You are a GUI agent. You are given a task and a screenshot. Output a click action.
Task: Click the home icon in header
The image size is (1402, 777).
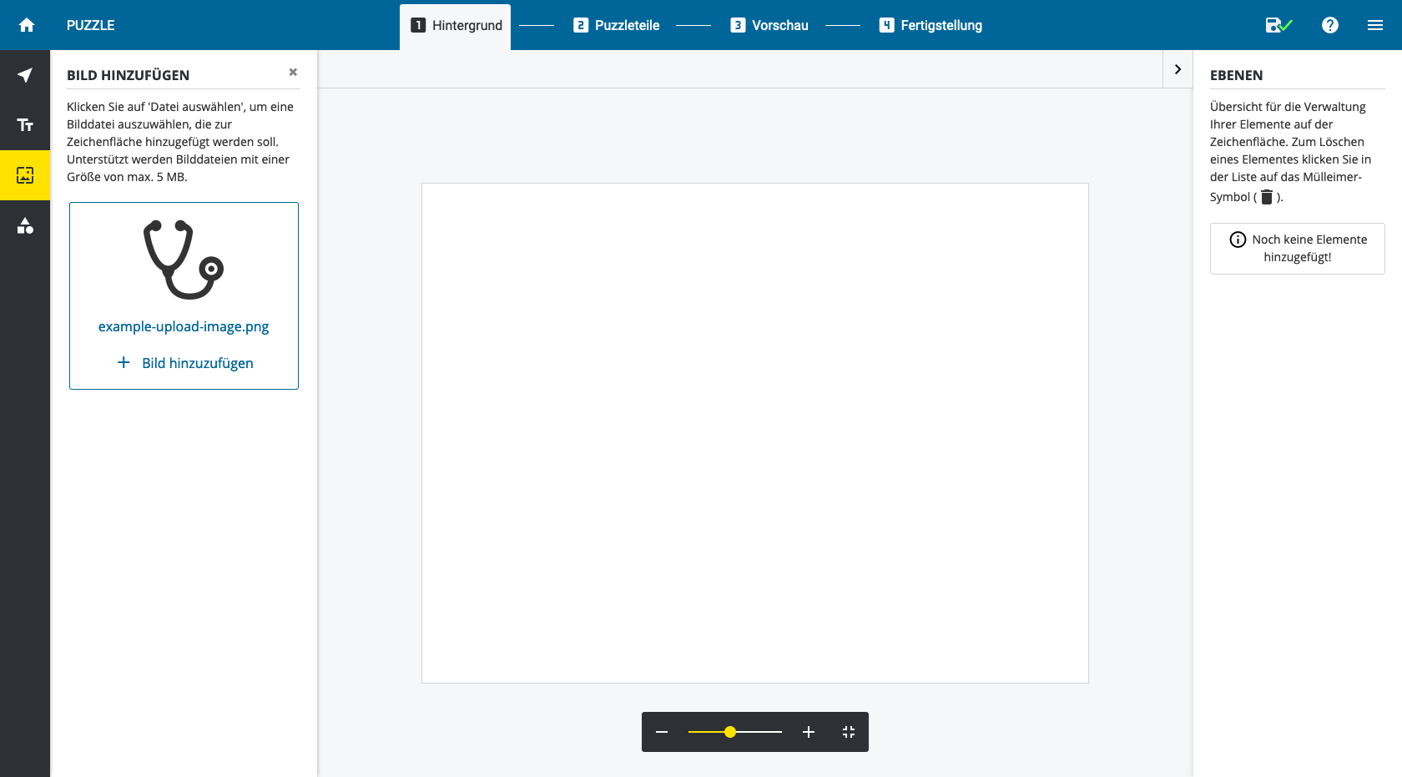click(x=27, y=25)
